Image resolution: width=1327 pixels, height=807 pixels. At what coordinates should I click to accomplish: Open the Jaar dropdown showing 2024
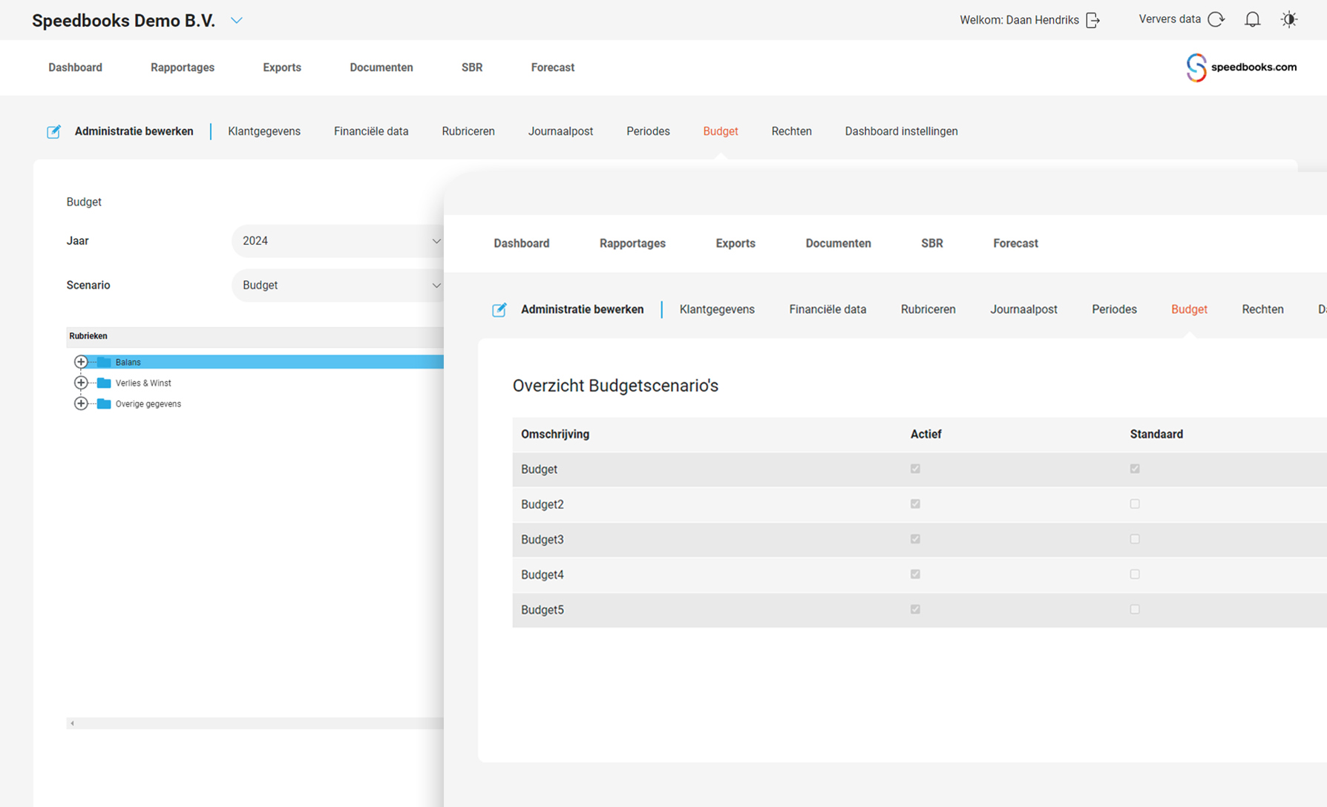(338, 241)
